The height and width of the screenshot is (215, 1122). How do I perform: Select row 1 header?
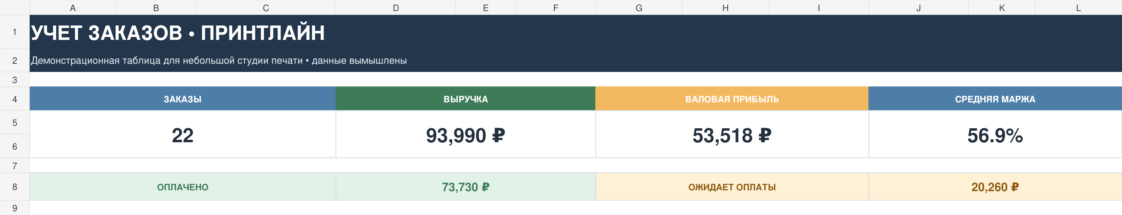pyautogui.click(x=15, y=32)
